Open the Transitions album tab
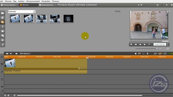Screen dimensions: 173x97 coord(2,18)
